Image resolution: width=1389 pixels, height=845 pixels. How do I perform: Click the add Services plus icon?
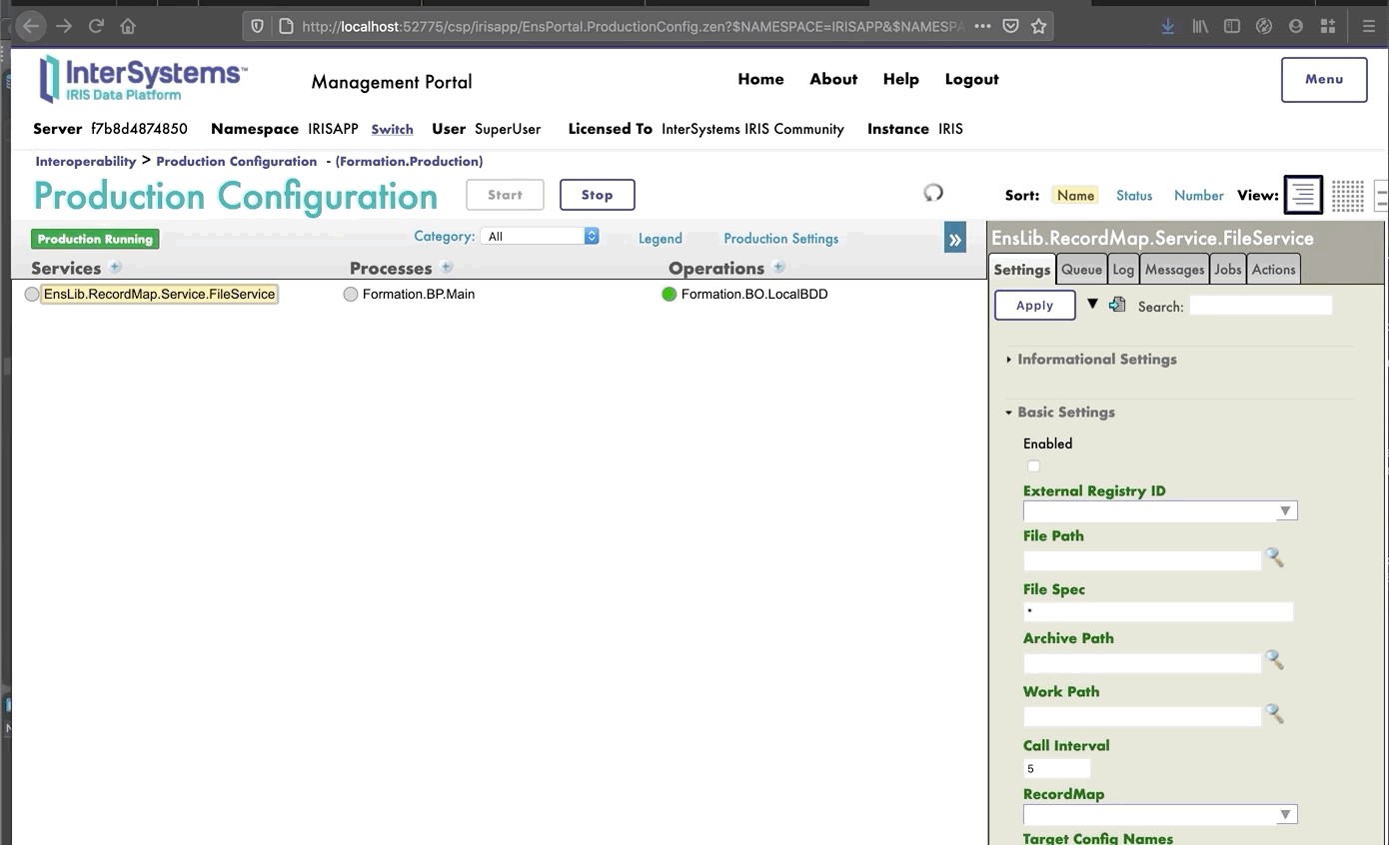click(115, 267)
